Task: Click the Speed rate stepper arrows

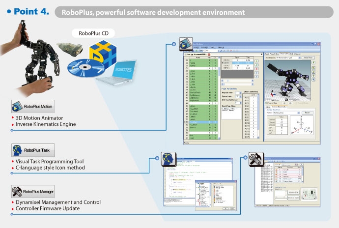Action: (x=240, y=96)
